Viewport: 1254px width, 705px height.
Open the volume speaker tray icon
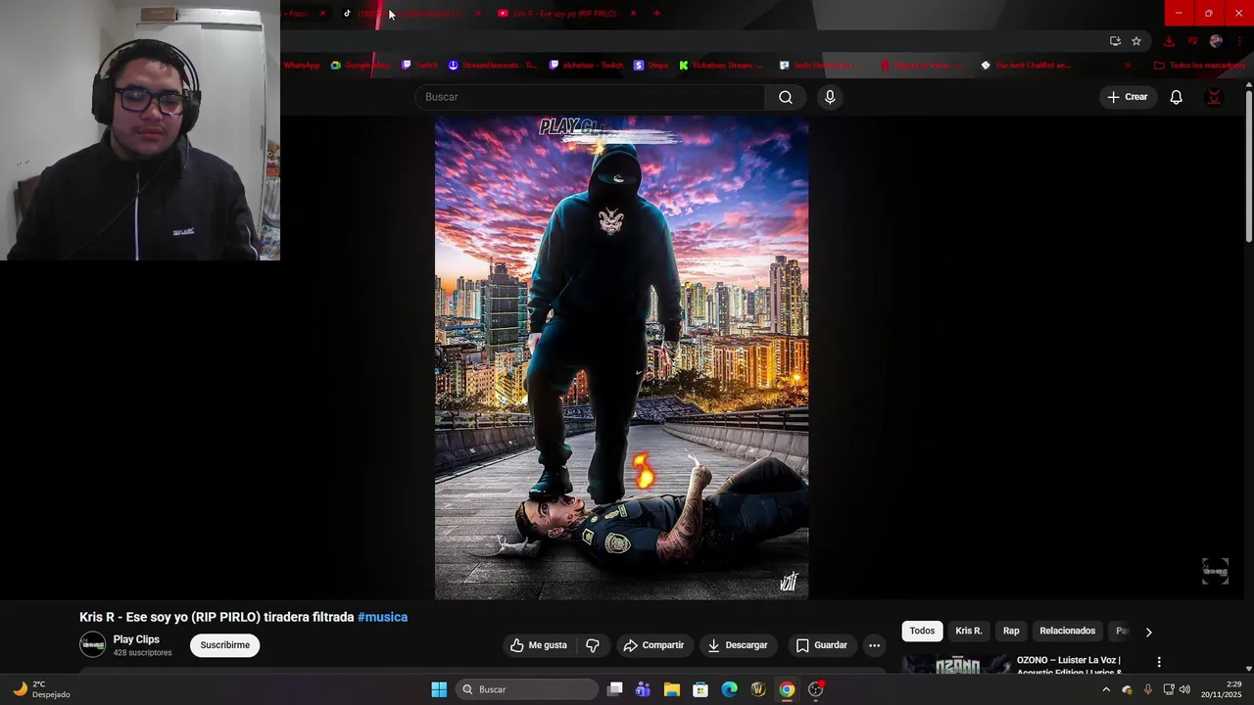click(1184, 689)
